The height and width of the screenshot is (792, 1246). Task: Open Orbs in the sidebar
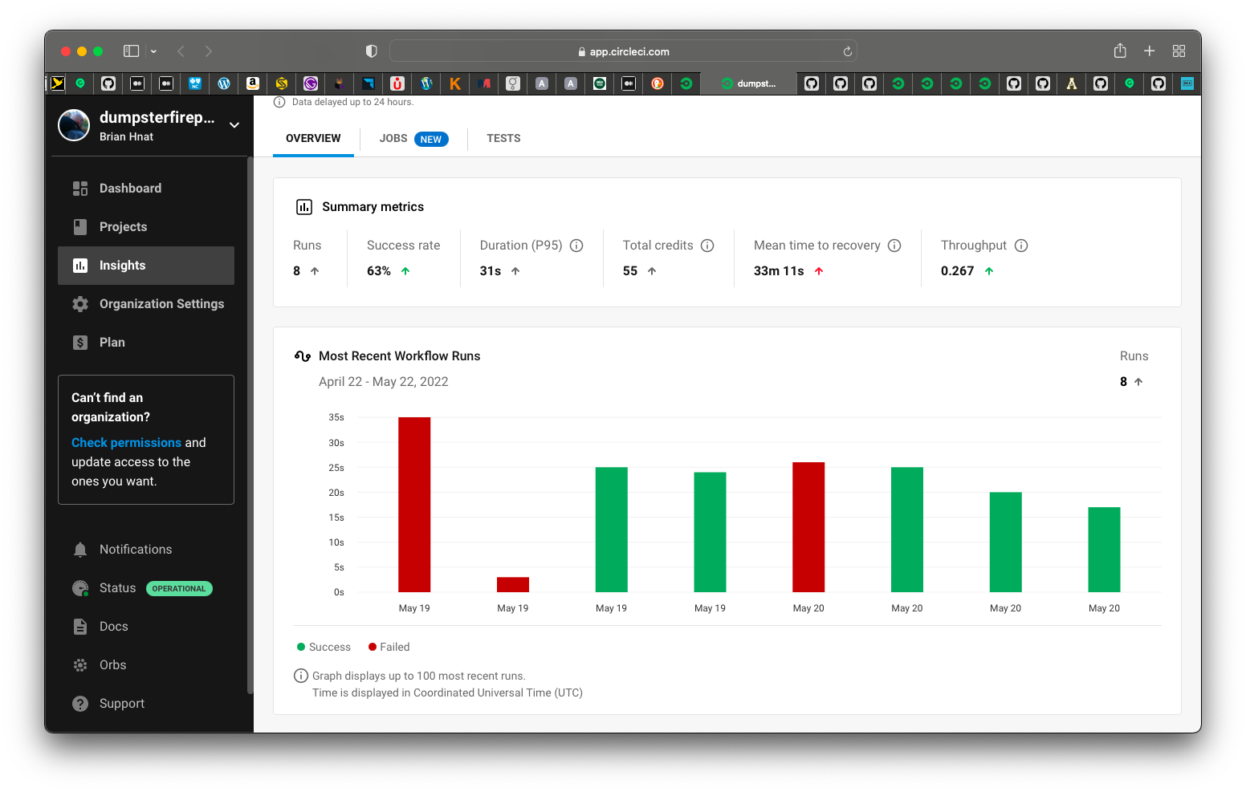[146, 665]
